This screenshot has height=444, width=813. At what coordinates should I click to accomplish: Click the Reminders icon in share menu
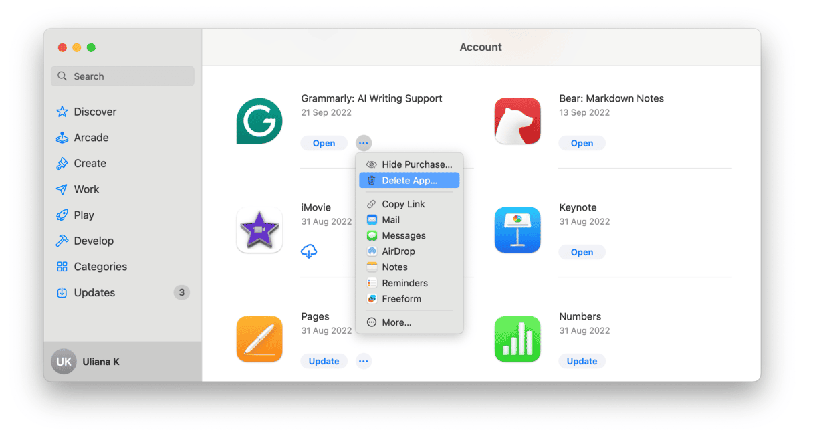click(x=372, y=283)
